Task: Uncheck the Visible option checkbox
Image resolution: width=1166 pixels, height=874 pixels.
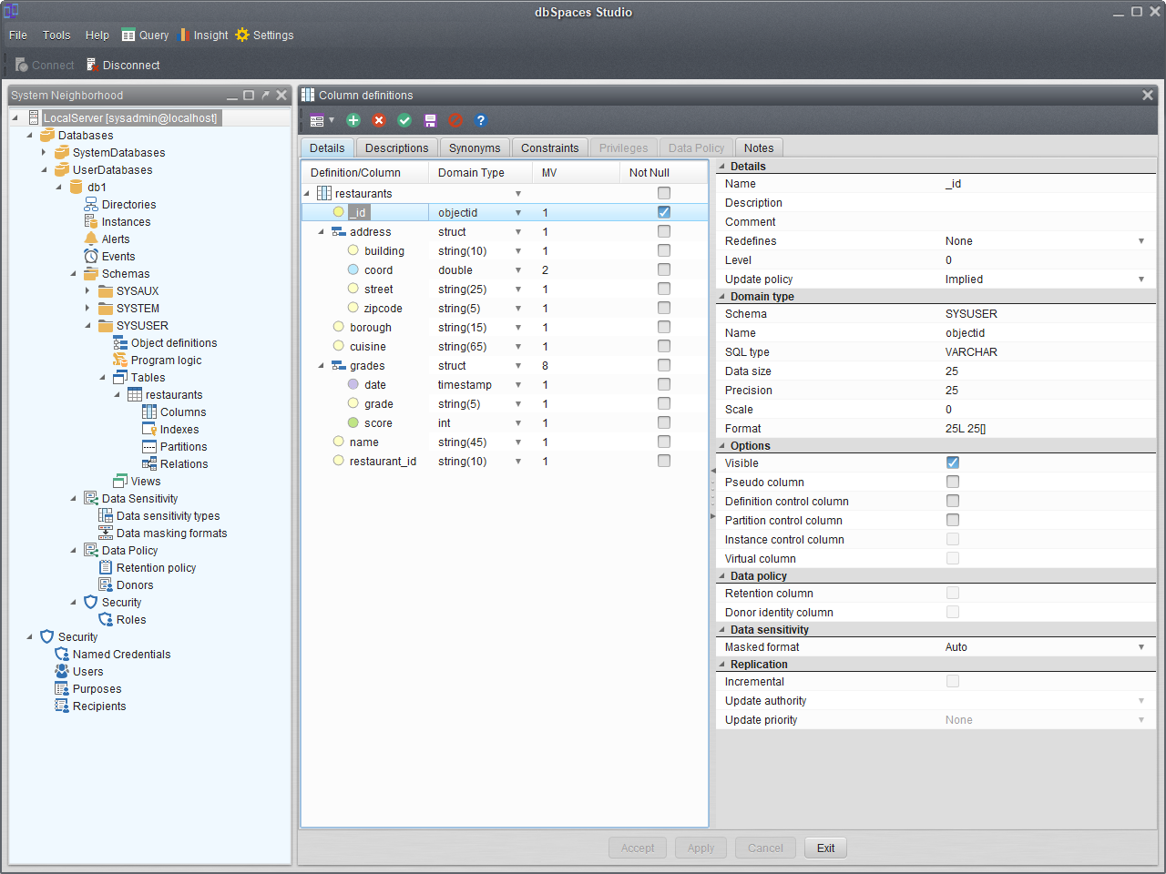Action: click(x=953, y=463)
